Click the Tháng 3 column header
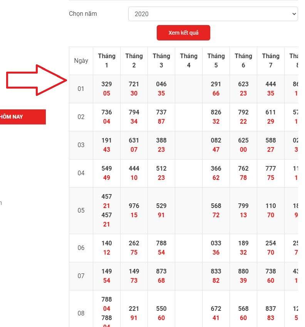This screenshot has width=305, height=327. tap(161, 60)
